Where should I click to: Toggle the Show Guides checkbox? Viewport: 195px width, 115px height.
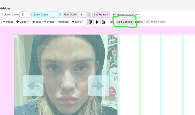point(148,22)
